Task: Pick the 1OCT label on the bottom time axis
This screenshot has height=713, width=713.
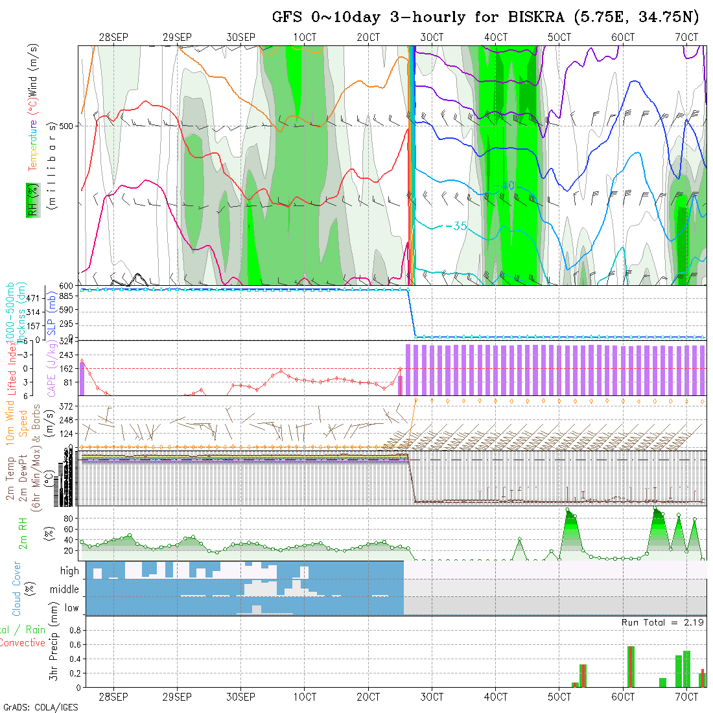Action: 305,697
